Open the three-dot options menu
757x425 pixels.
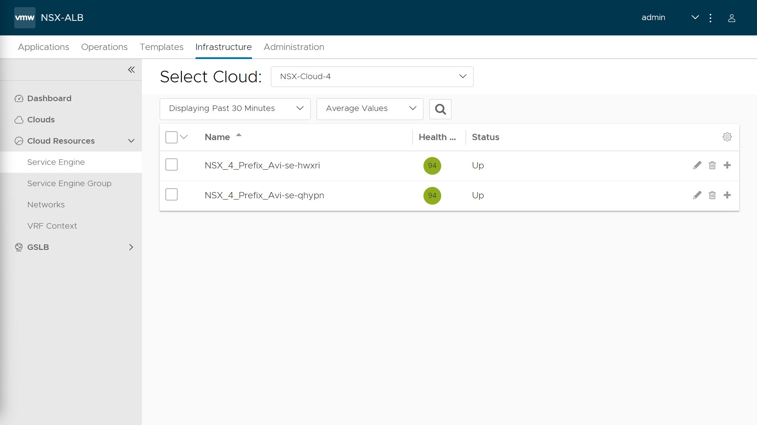point(710,18)
